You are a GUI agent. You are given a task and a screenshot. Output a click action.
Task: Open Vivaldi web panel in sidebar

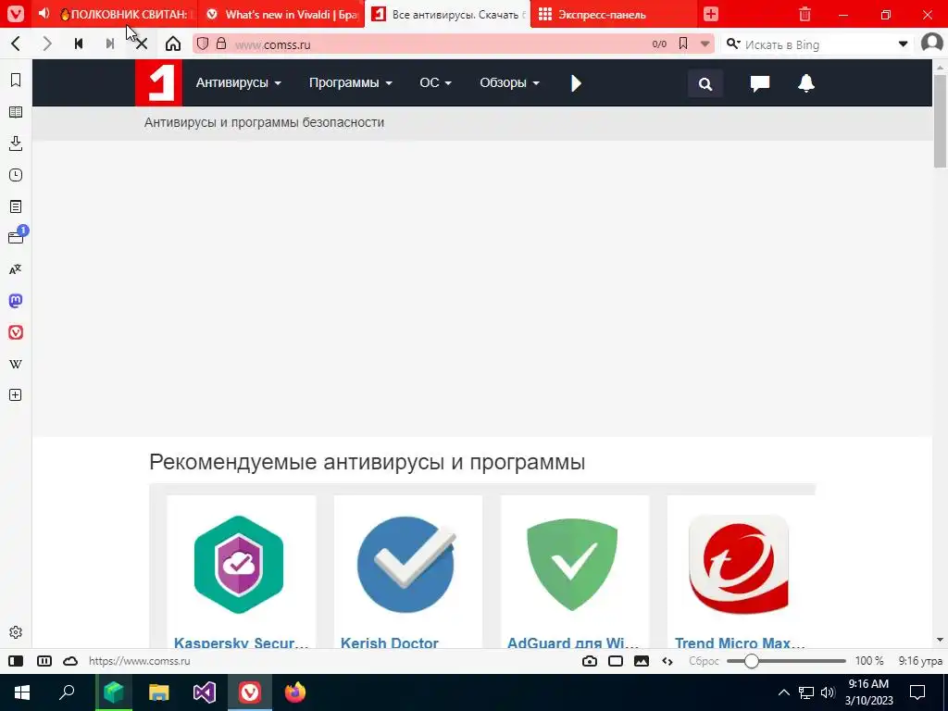tap(16, 332)
